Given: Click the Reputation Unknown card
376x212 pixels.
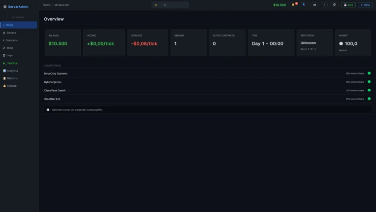Looking at the screenshot, I should click(x=314, y=43).
